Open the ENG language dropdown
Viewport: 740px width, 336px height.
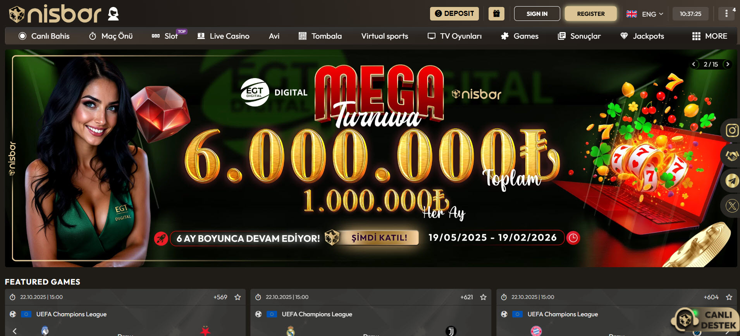pyautogui.click(x=645, y=14)
